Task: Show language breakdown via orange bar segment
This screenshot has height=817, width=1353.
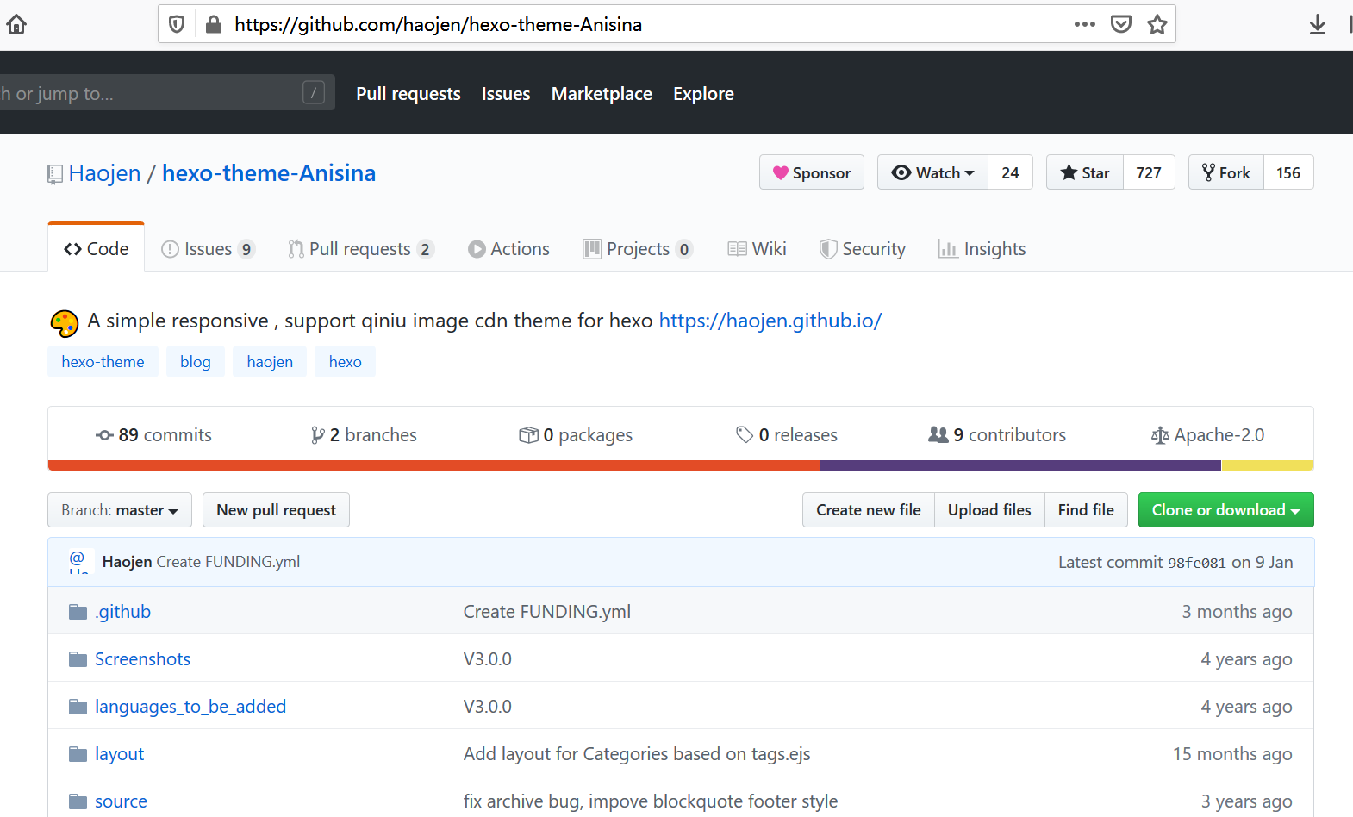Action: (433, 465)
